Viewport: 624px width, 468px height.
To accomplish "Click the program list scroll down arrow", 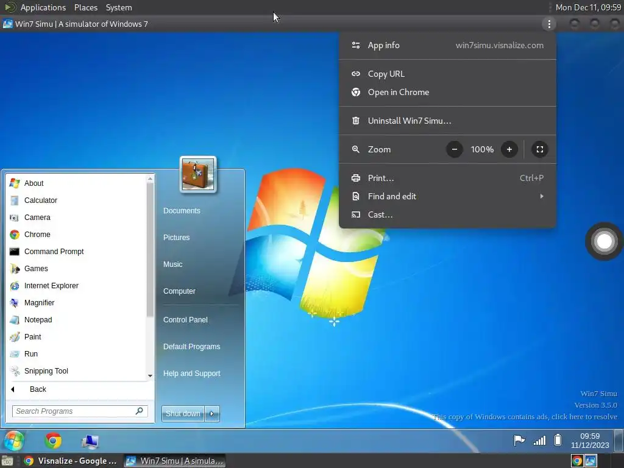I will (150, 375).
